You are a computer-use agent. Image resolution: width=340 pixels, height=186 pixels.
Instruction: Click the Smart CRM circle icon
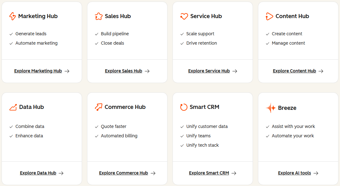[184, 107]
